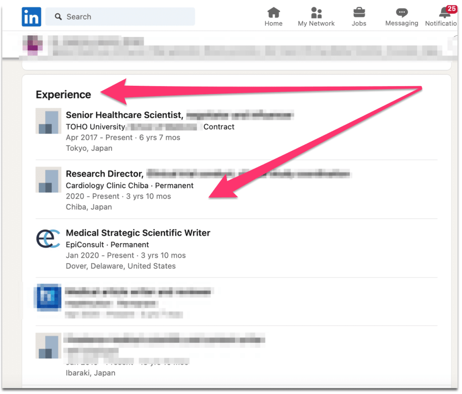The image size is (462, 394).
Task: Click the Experience section heading
Action: click(x=63, y=95)
